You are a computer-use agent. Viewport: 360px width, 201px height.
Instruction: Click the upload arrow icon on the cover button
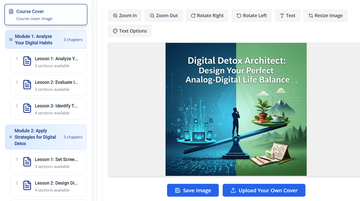tap(233, 190)
